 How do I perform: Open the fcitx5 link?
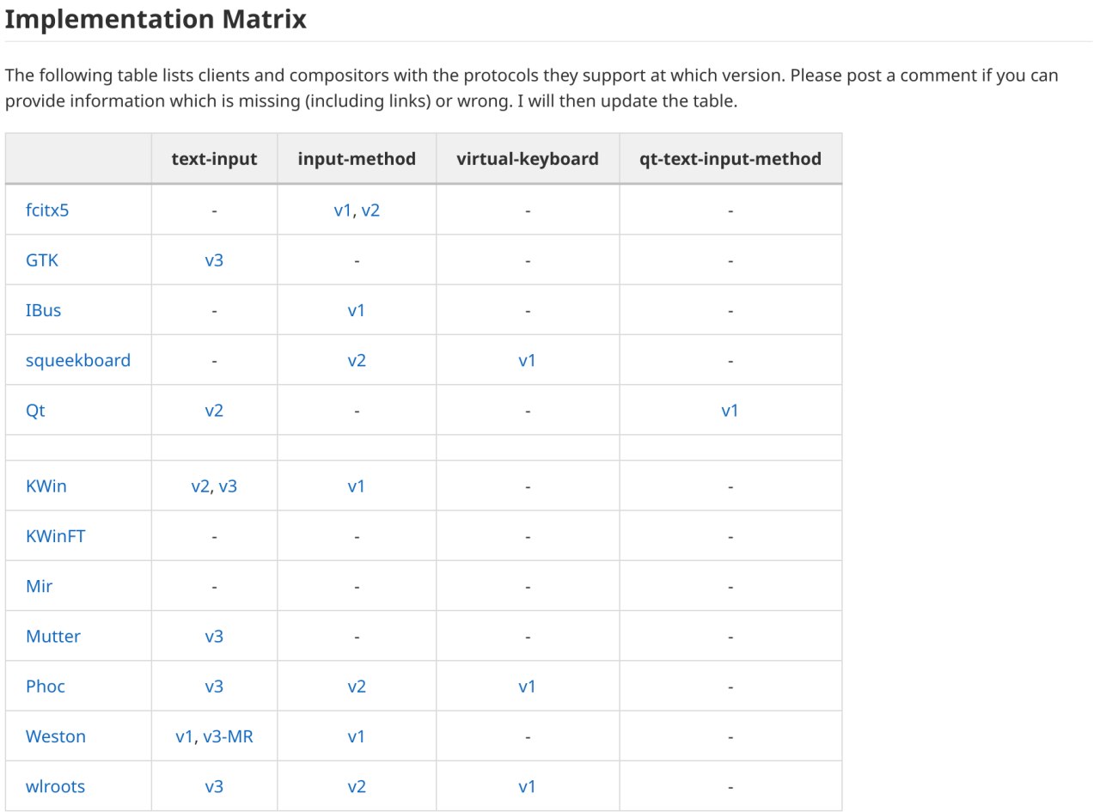(x=47, y=210)
